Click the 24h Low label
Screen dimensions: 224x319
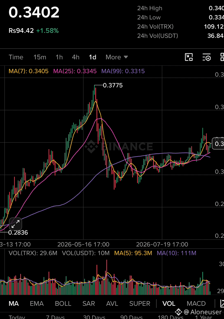point(149,17)
